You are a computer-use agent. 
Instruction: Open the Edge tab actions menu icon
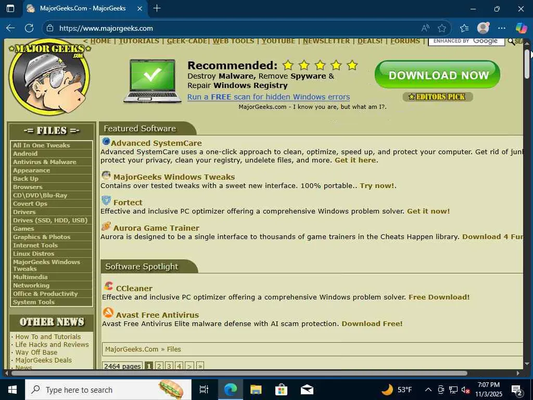[x=10, y=8]
